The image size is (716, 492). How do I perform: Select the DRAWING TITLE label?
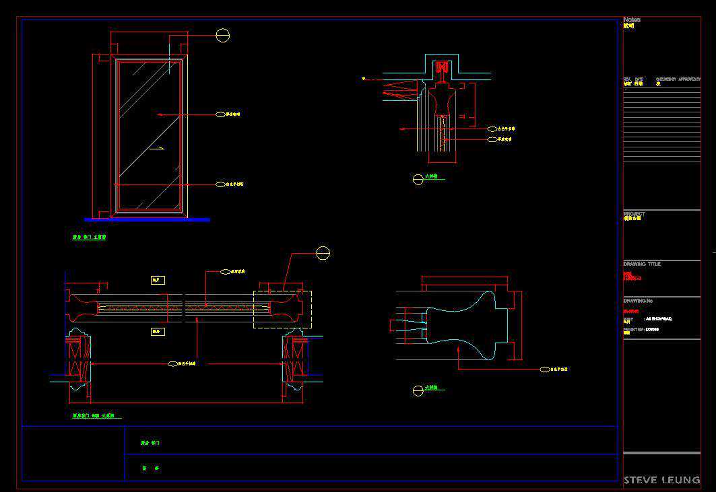(642, 264)
